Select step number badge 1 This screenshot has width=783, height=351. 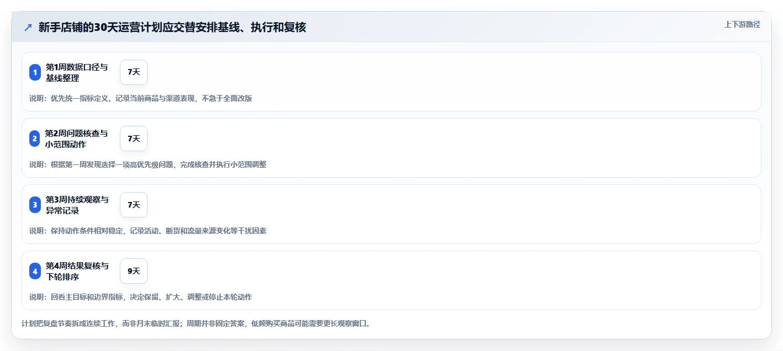35,72
